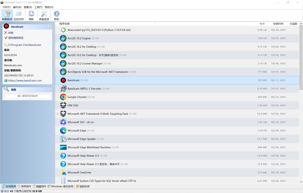Image resolution: width=303 pixels, height=193 pixels.
Task: Switch to the 应用程序 tab
Action: pyautogui.click(x=9, y=186)
